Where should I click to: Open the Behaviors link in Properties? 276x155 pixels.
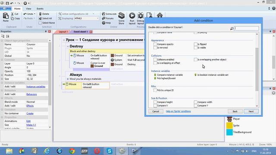[31, 94]
